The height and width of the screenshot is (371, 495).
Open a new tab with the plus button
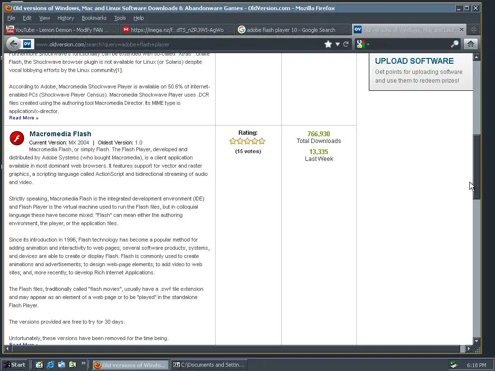click(x=474, y=29)
